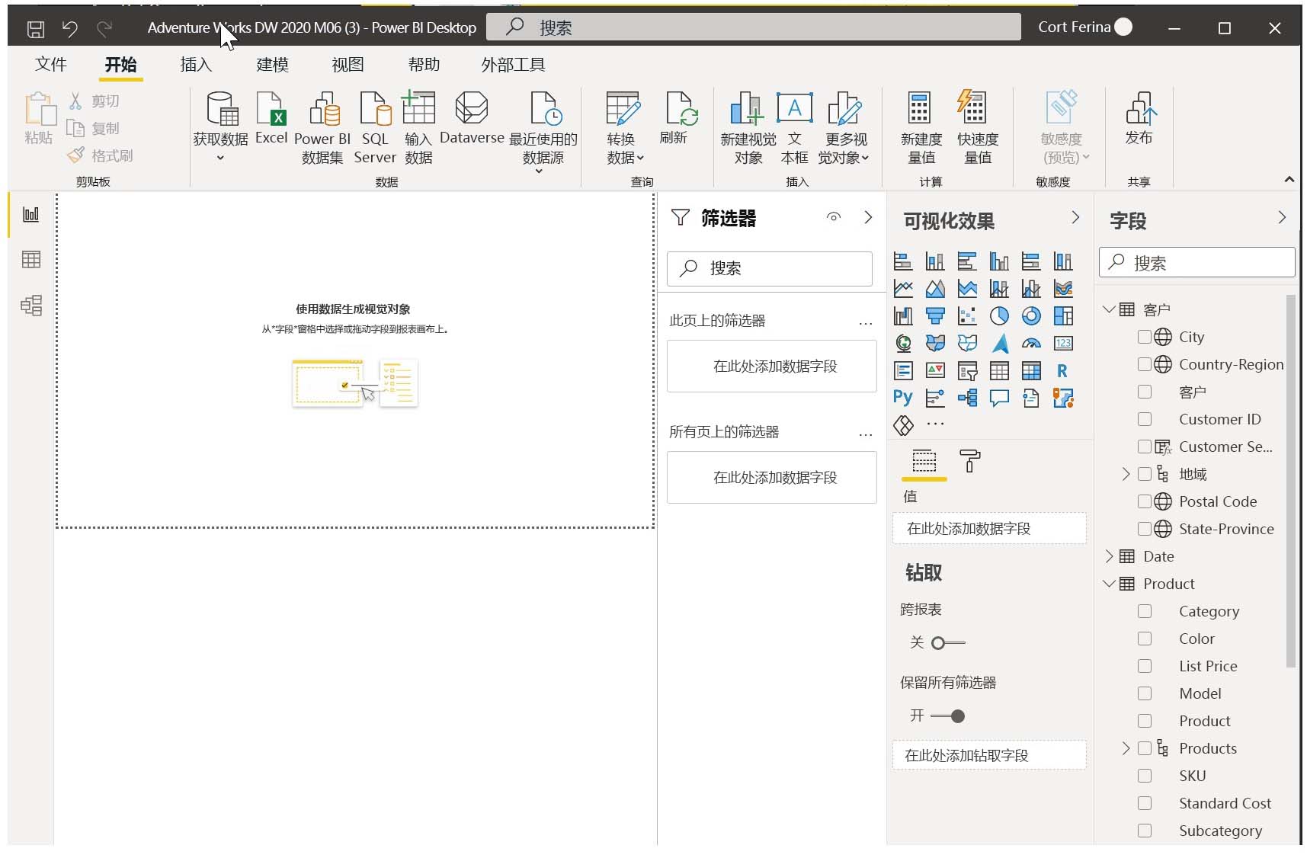Image resolution: width=1307 pixels, height=858 pixels.
Task: Select the table visual
Action: (x=999, y=370)
